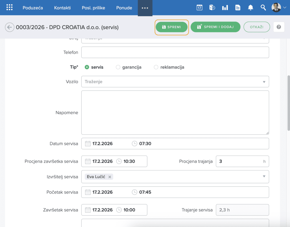The image size is (290, 227).
Task: Expand the Izvršitelj servisa dropdown arrow
Action: click(264, 177)
